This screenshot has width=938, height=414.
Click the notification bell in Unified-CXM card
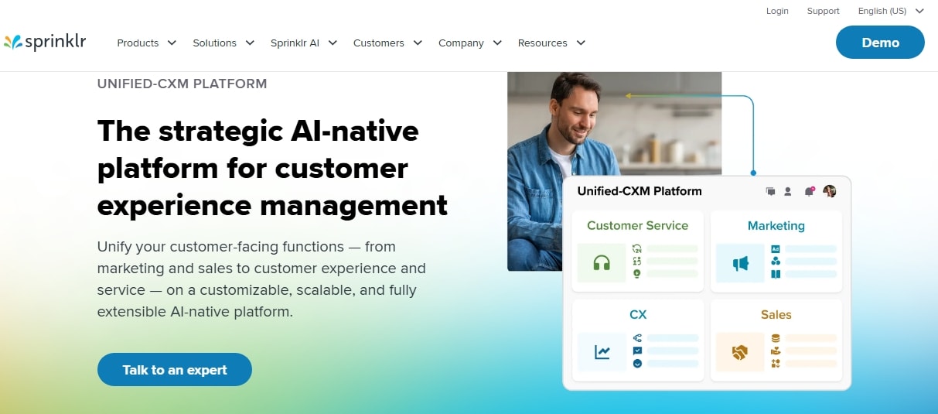pyautogui.click(x=809, y=191)
